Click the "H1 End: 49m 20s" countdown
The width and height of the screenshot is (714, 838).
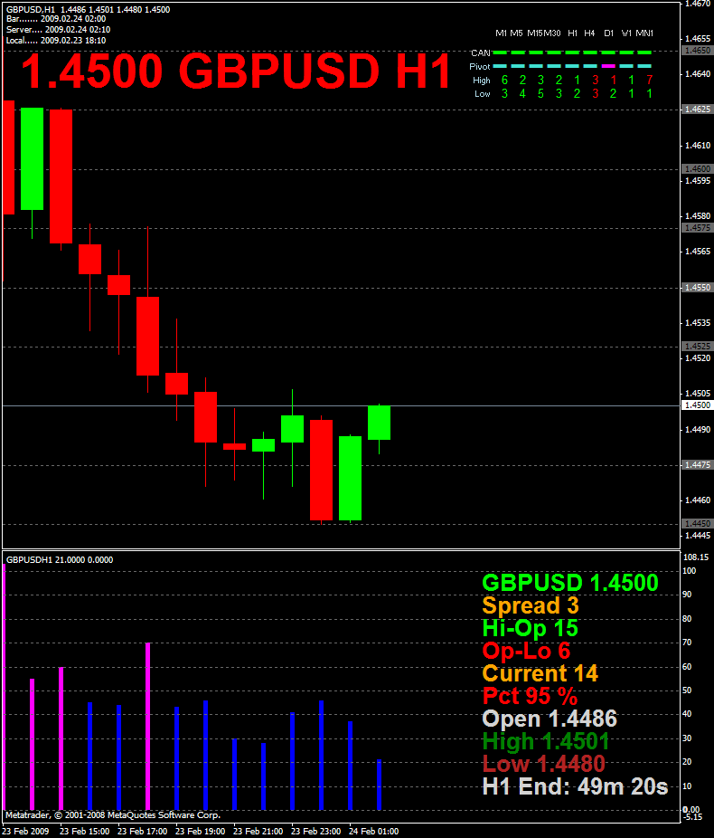[575, 786]
